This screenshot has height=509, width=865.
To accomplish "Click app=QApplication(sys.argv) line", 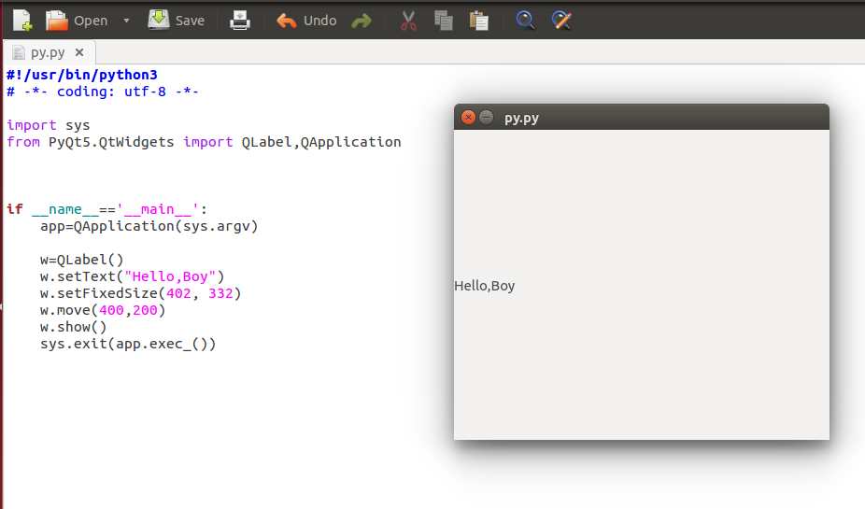I will (x=149, y=226).
